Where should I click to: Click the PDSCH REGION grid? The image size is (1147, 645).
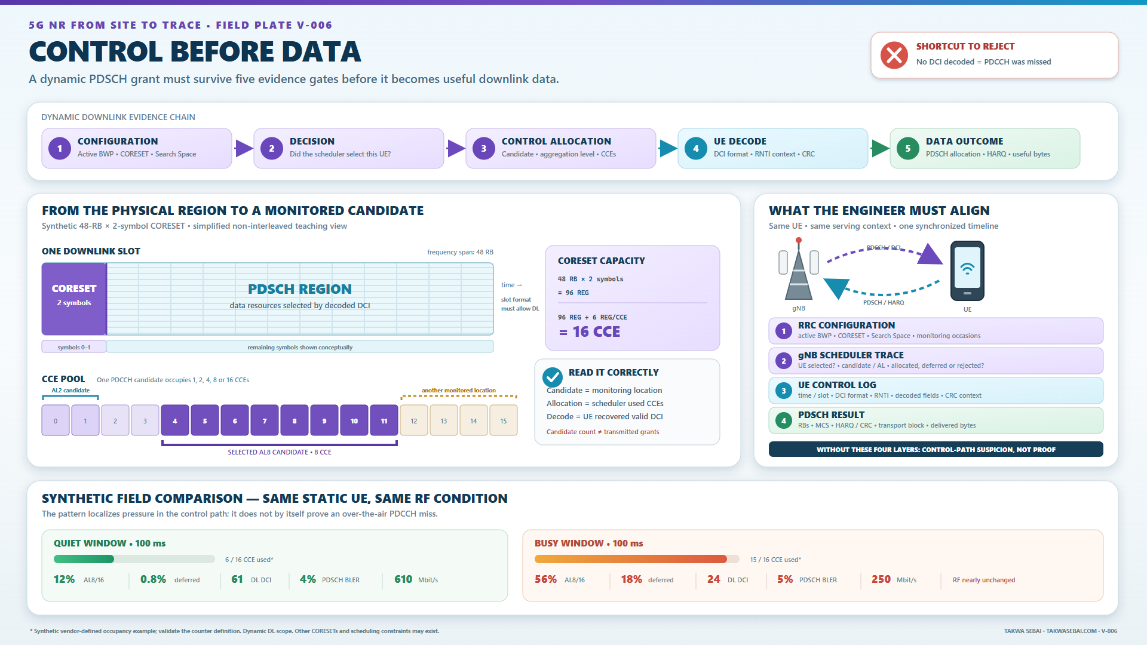(300, 299)
